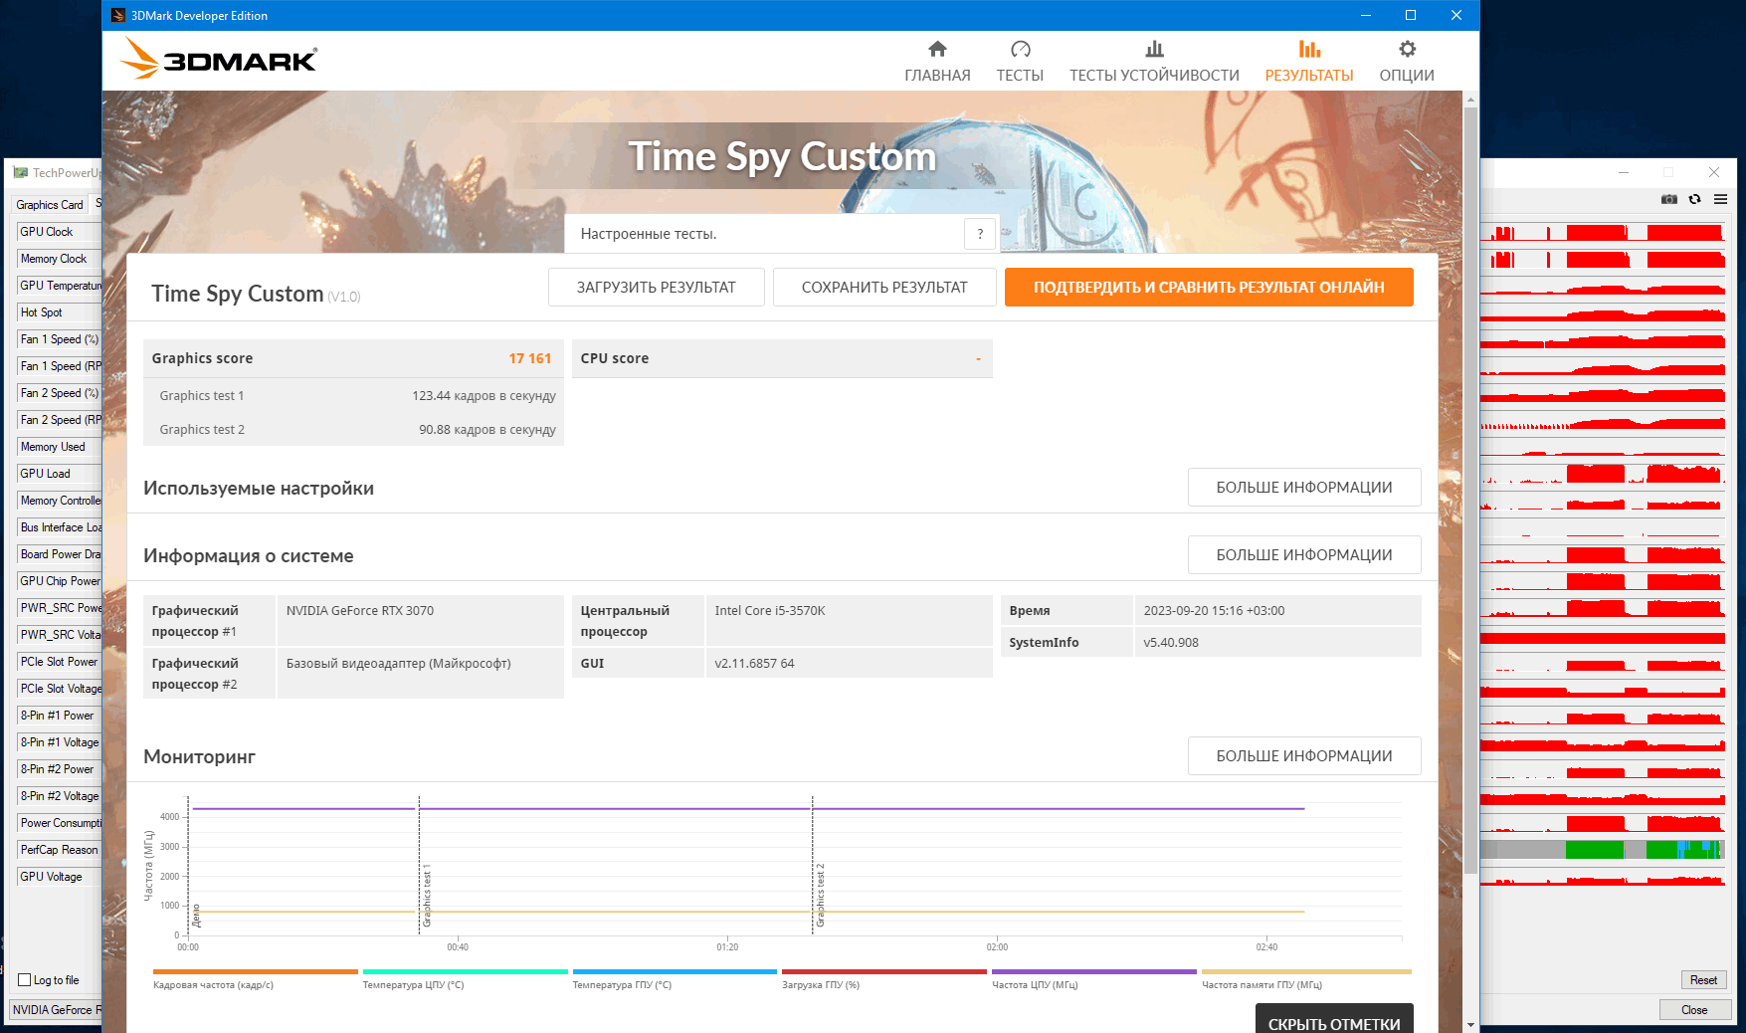Toggle Загрузка ГПУ legend line
The image size is (1746, 1033).
884,979
